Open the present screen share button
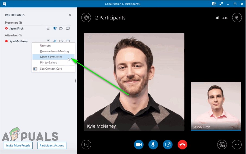The height and width of the screenshot is (154, 246). (168, 145)
